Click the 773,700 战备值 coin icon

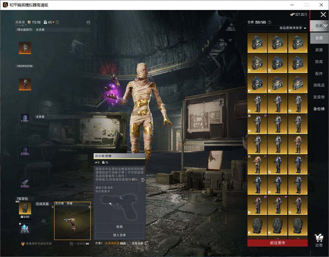[x=29, y=22]
